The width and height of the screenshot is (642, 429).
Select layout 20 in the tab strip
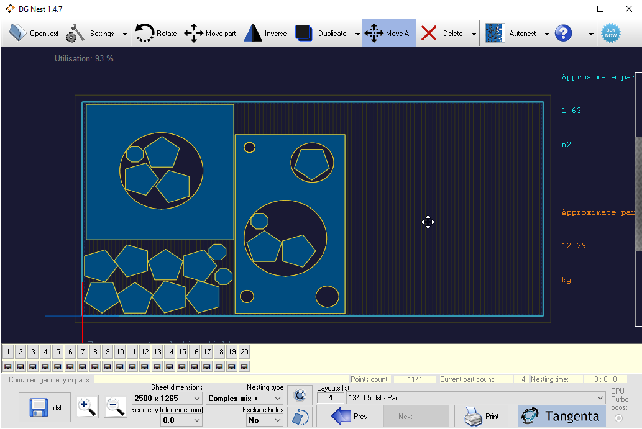pyautogui.click(x=244, y=352)
